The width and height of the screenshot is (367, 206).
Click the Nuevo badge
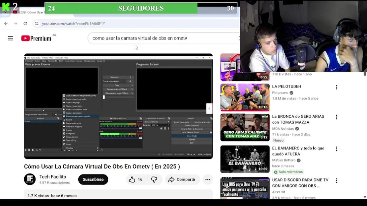tap(278, 140)
